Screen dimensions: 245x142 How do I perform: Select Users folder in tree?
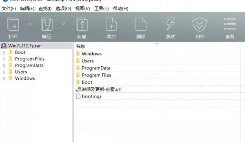point(21,72)
